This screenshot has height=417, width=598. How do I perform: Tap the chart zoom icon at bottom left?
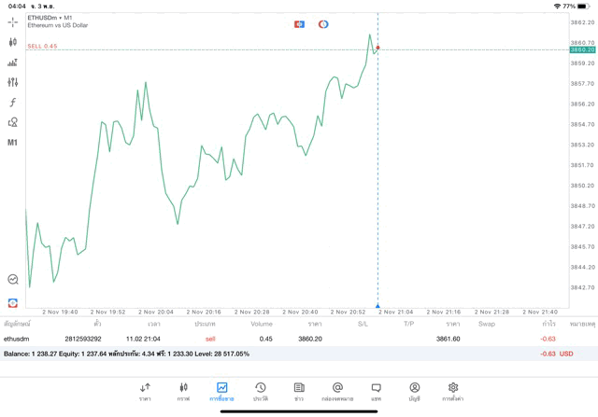[x=13, y=279]
